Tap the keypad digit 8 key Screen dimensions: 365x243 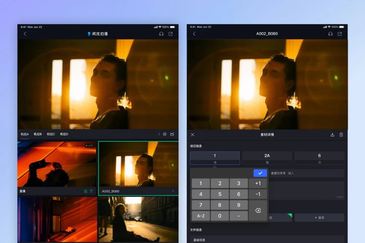coord(220,205)
